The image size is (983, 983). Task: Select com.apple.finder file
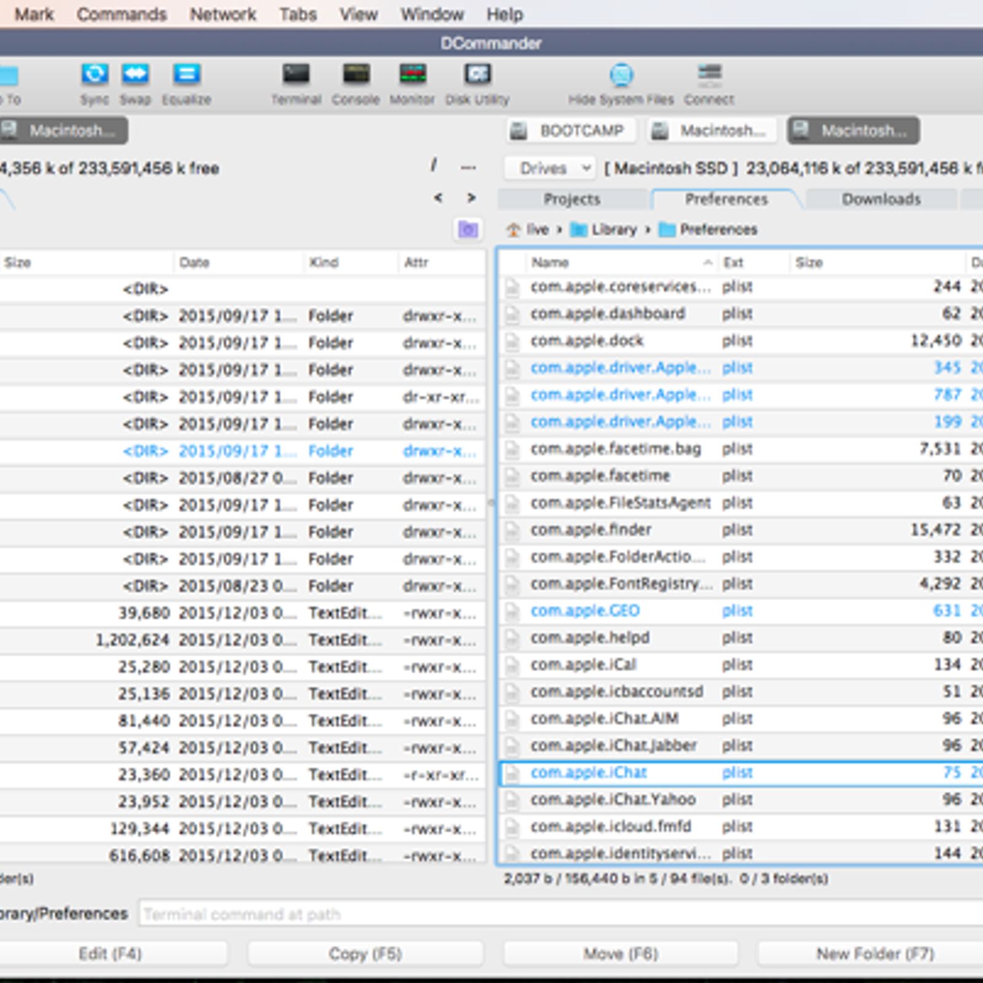coord(742,530)
